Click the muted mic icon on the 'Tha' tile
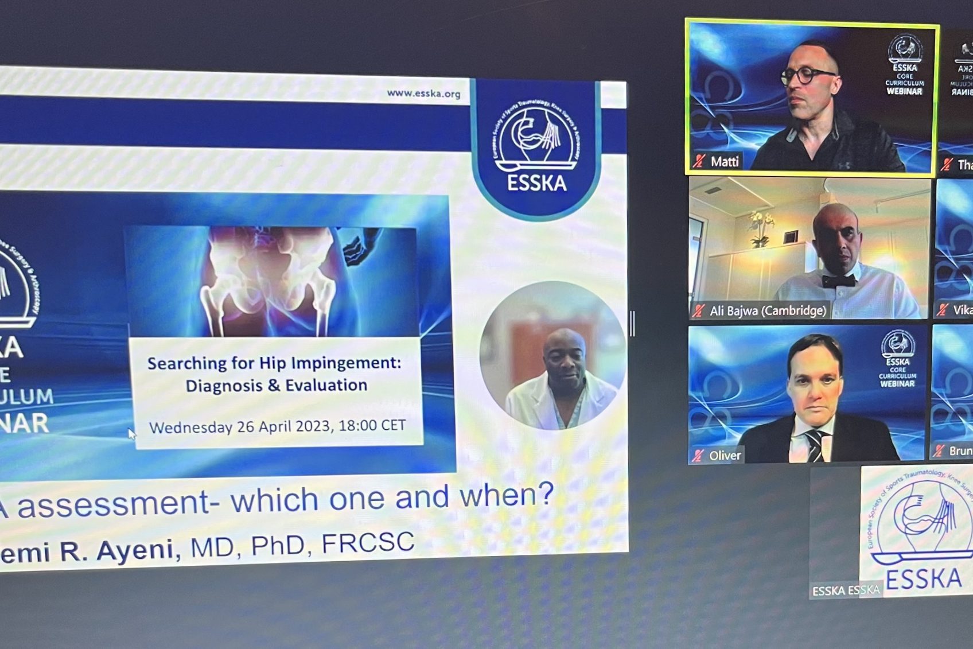This screenshot has height=649, width=973. pos(947,165)
